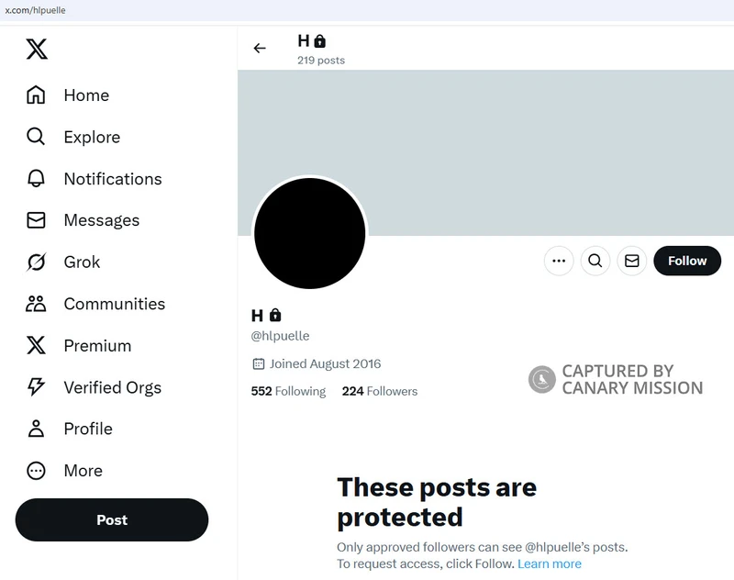Open Explore in the sidebar
This screenshot has height=580, width=734.
pyautogui.click(x=73, y=137)
